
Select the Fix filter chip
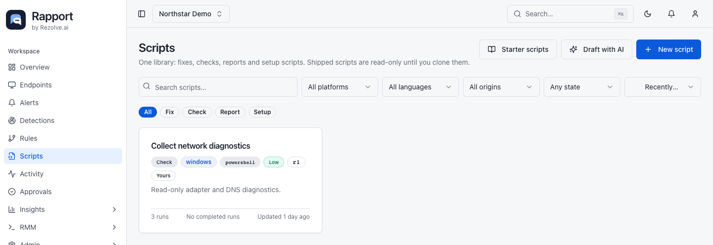(169, 112)
